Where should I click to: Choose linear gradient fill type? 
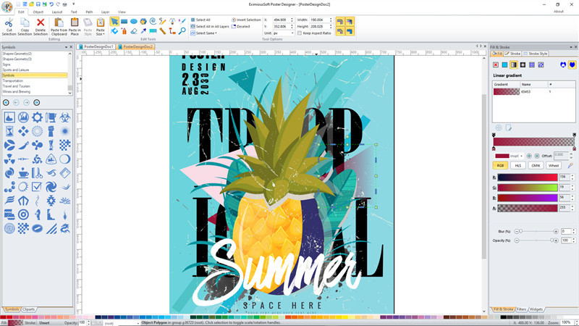point(514,64)
